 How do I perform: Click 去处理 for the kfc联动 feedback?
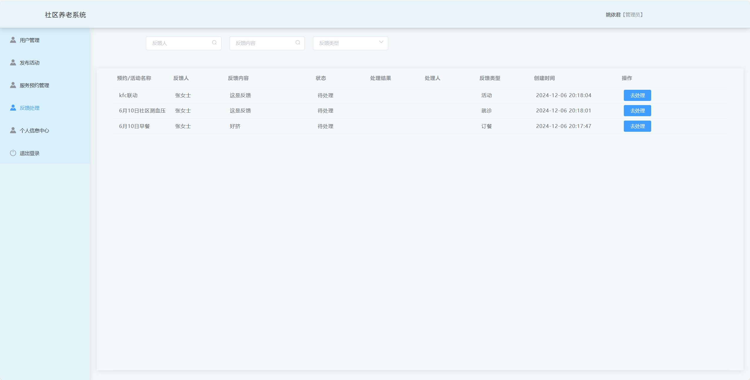pos(637,95)
